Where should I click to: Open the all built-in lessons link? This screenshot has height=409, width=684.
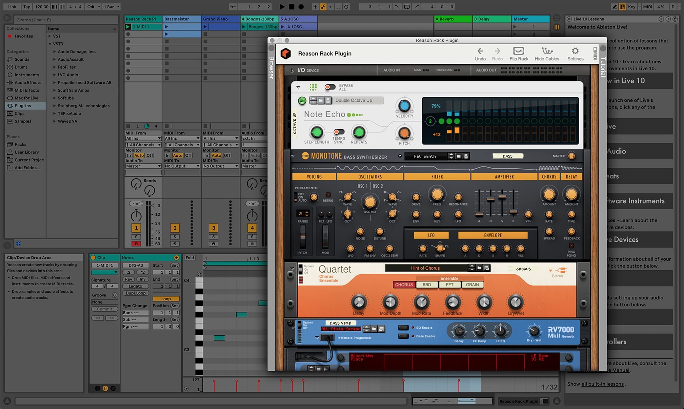pos(602,384)
